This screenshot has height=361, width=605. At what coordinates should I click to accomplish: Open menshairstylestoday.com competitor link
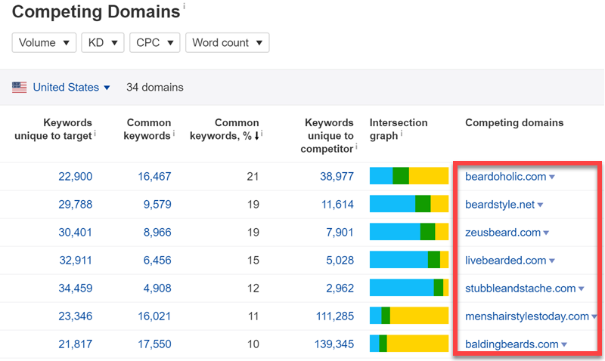526,316
